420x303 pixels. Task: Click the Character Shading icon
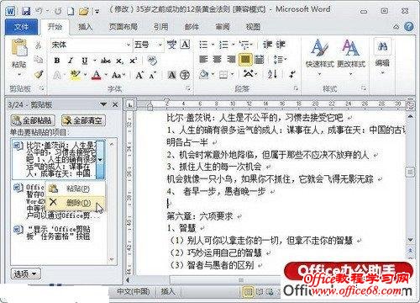(x=171, y=75)
